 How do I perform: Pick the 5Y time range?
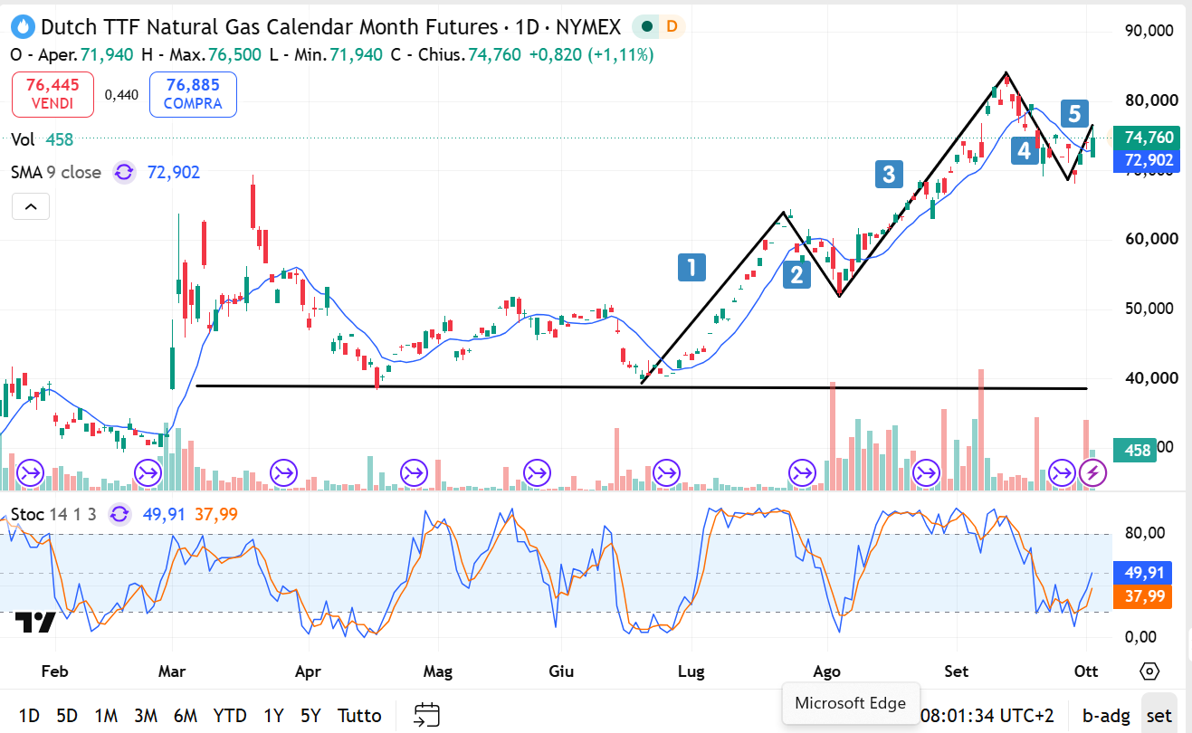pyautogui.click(x=310, y=716)
